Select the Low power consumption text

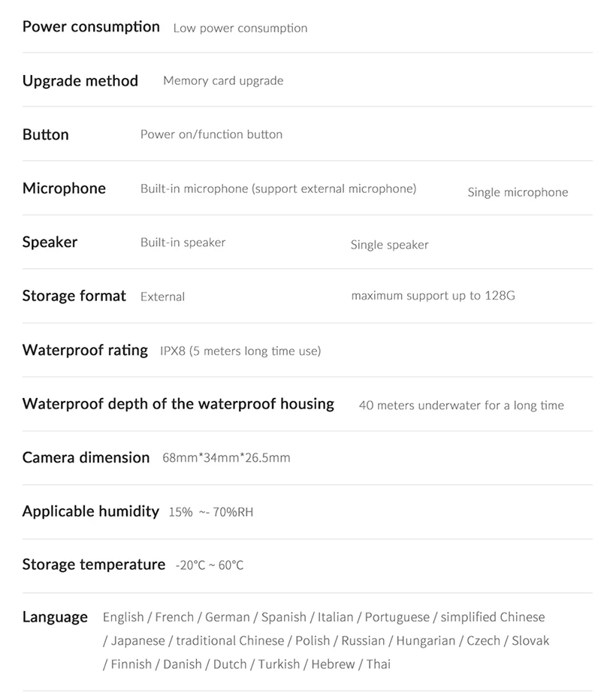pyautogui.click(x=240, y=29)
